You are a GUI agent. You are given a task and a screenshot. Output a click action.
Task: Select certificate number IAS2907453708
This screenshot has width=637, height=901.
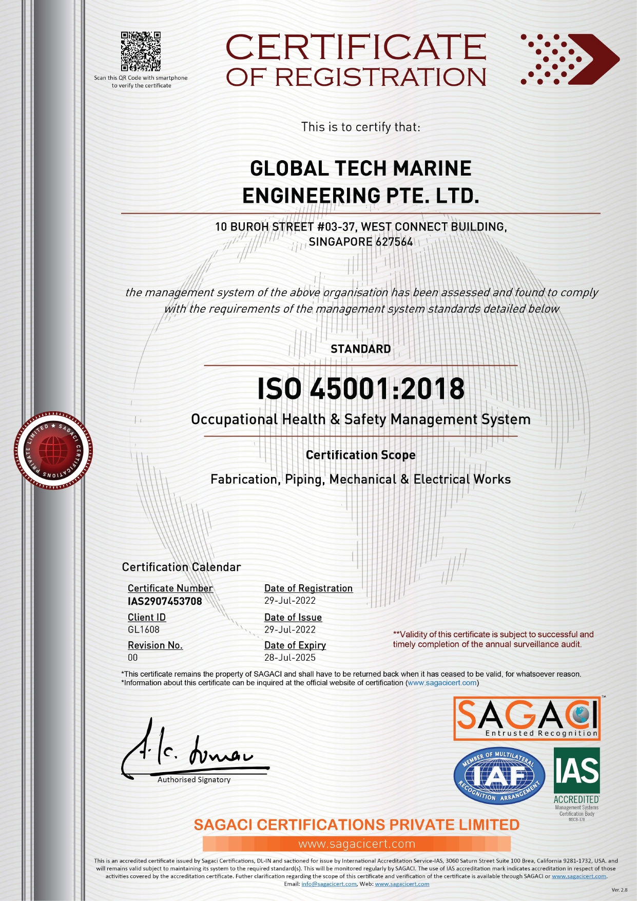click(x=165, y=601)
